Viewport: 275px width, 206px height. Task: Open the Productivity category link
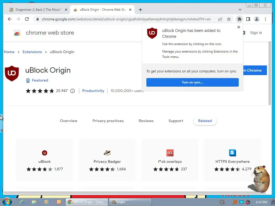tap(93, 91)
